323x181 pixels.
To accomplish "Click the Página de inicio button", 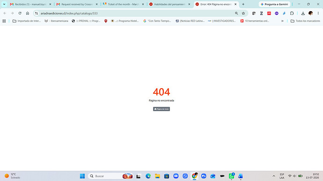I will pyautogui.click(x=161, y=109).
